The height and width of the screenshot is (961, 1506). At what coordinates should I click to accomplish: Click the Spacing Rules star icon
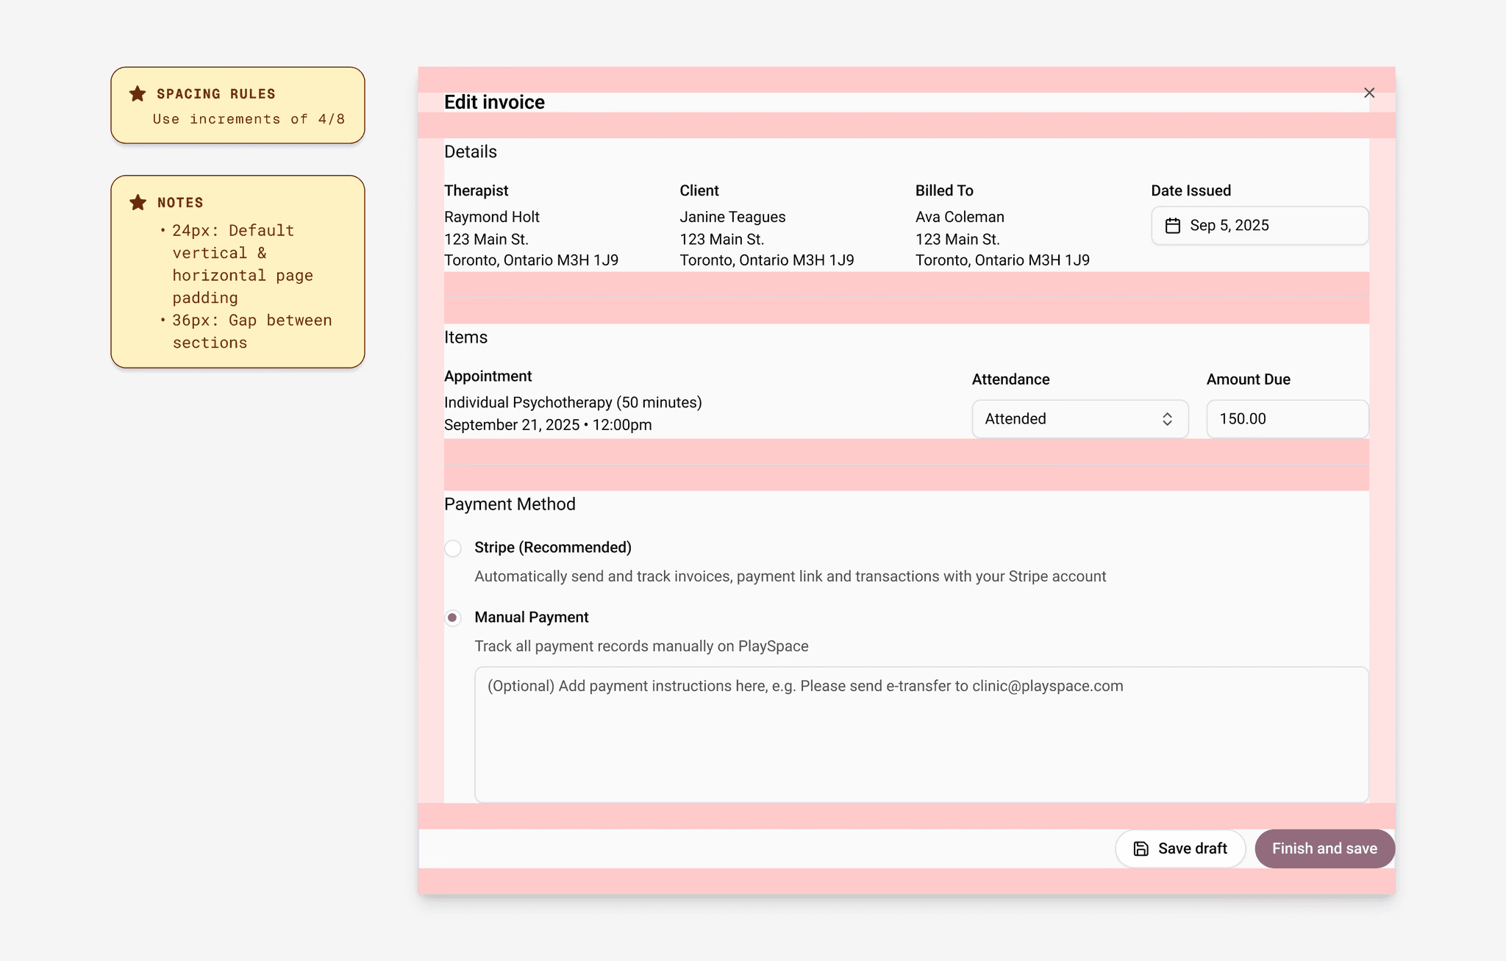point(138,93)
